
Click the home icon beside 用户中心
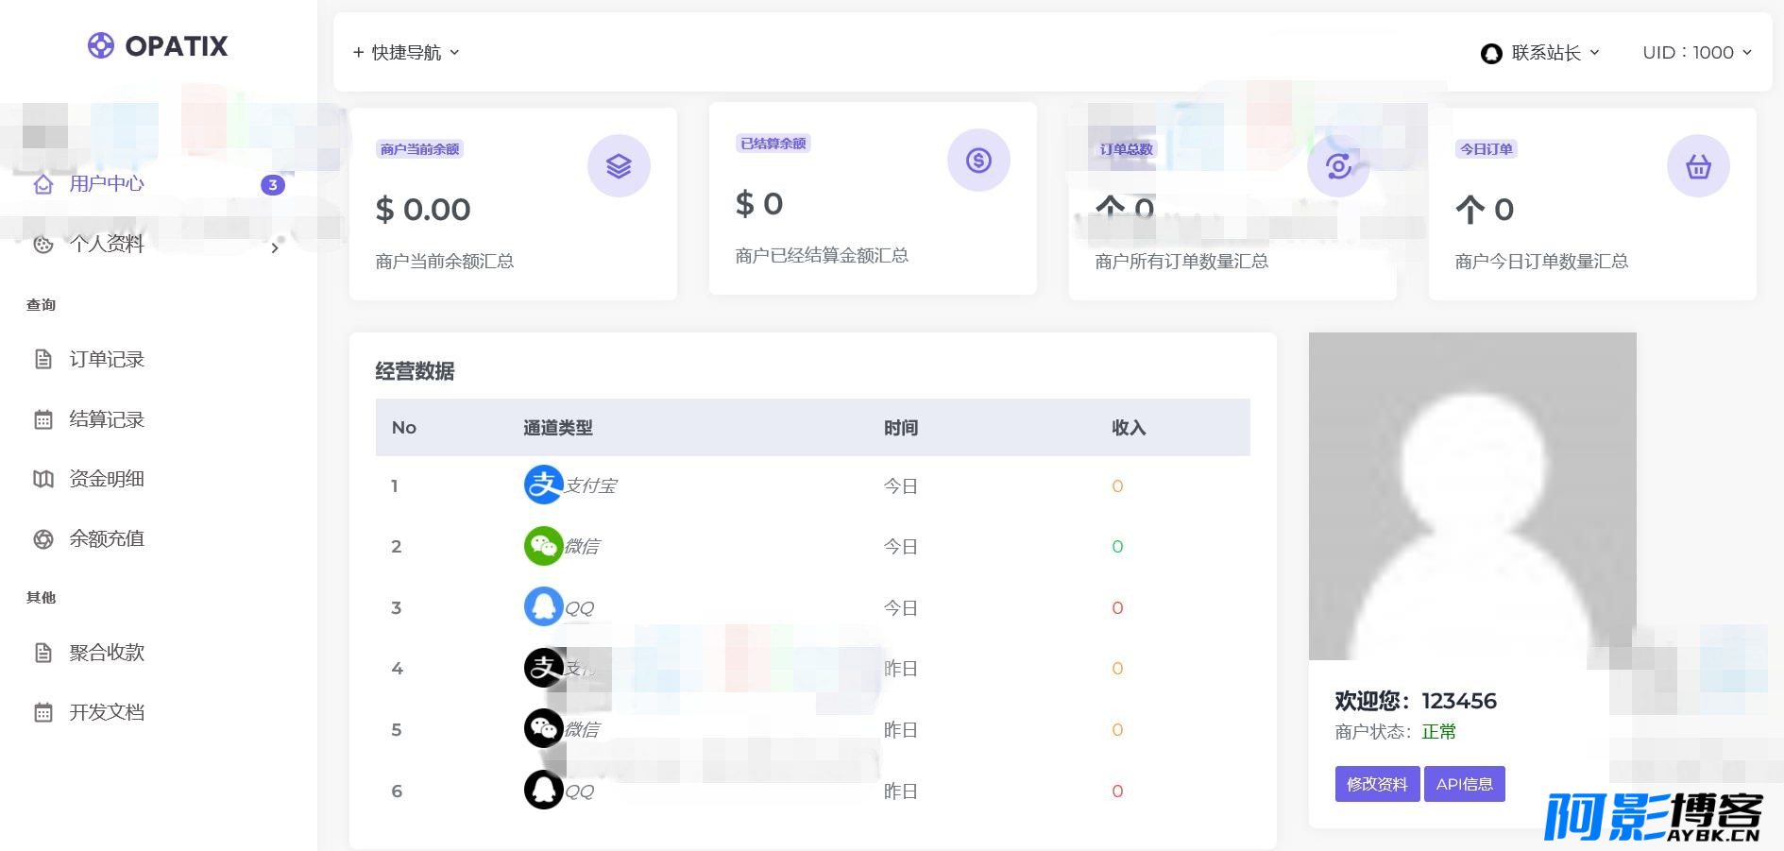point(43,184)
